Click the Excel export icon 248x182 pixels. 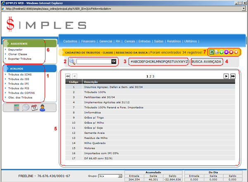tap(211, 52)
